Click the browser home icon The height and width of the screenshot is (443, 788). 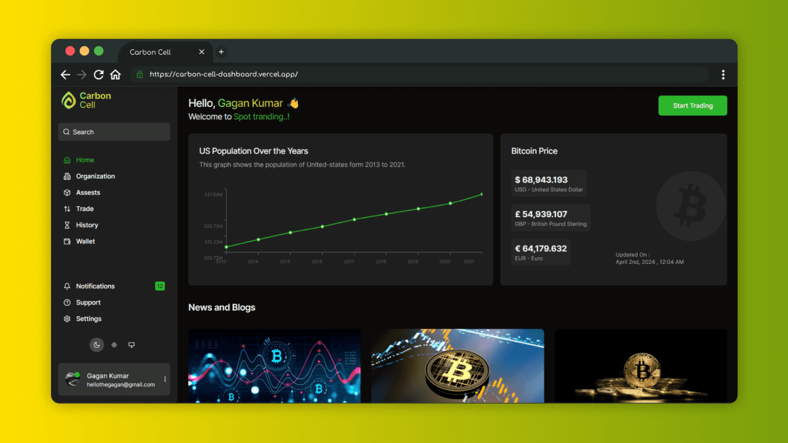[115, 74]
